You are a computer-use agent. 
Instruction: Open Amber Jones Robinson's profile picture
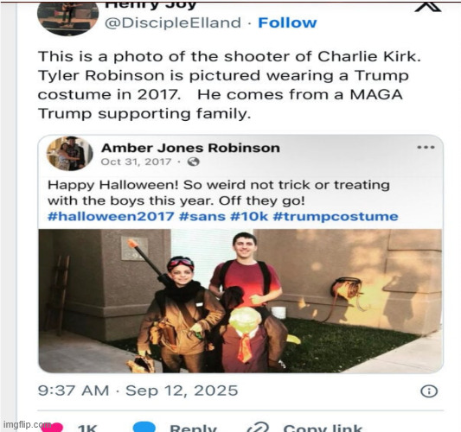coord(70,153)
